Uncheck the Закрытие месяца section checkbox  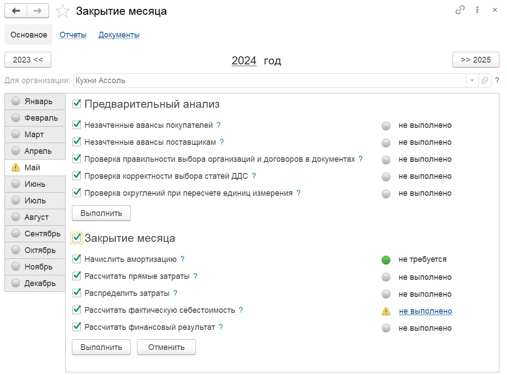pos(77,238)
